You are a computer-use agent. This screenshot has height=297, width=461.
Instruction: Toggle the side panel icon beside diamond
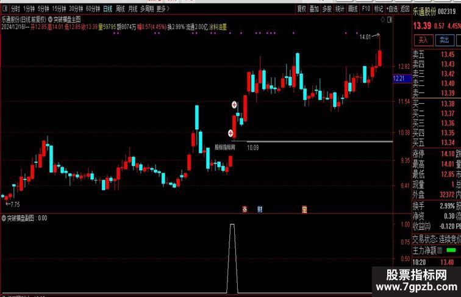click(x=390, y=20)
